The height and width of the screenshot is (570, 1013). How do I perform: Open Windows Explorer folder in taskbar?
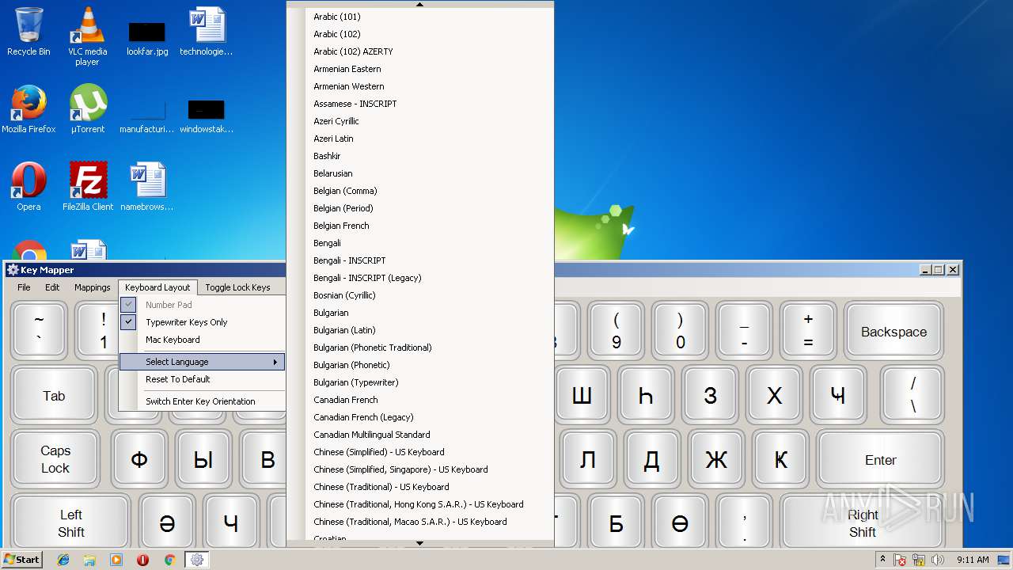point(89,560)
